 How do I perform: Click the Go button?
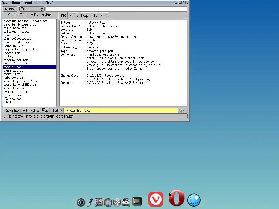click(46, 110)
